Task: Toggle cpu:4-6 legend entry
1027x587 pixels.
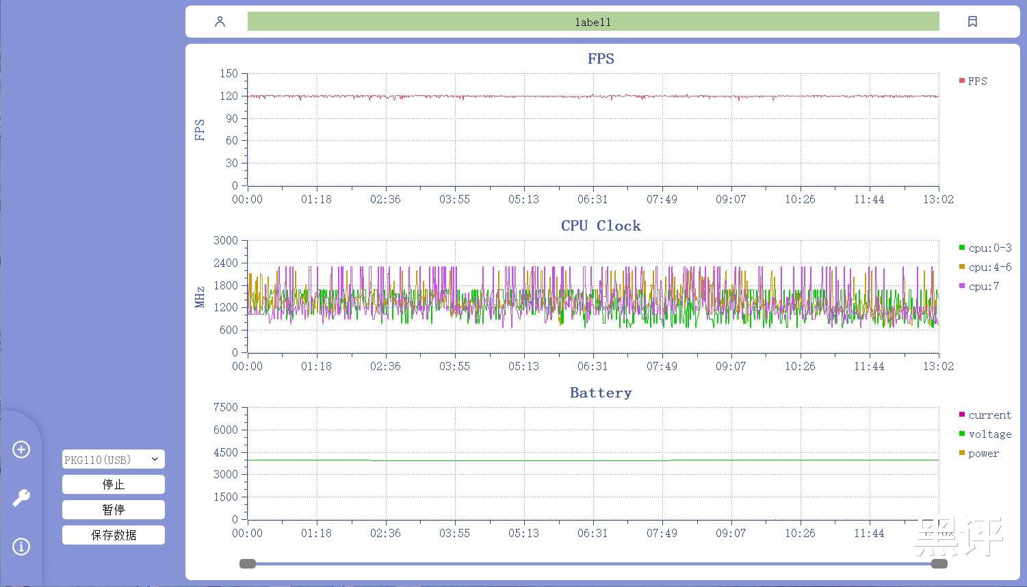Action: pyautogui.click(x=985, y=267)
